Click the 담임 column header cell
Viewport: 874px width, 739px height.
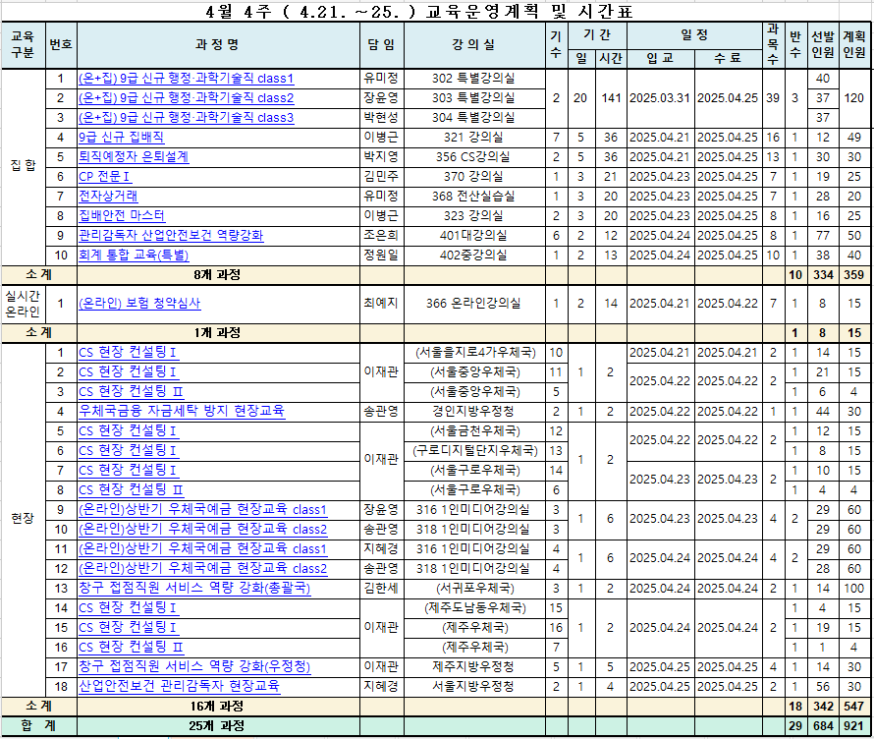pos(381,45)
